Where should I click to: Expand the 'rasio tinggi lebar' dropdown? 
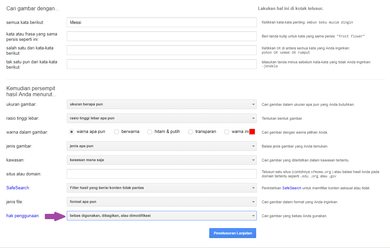tap(161, 118)
